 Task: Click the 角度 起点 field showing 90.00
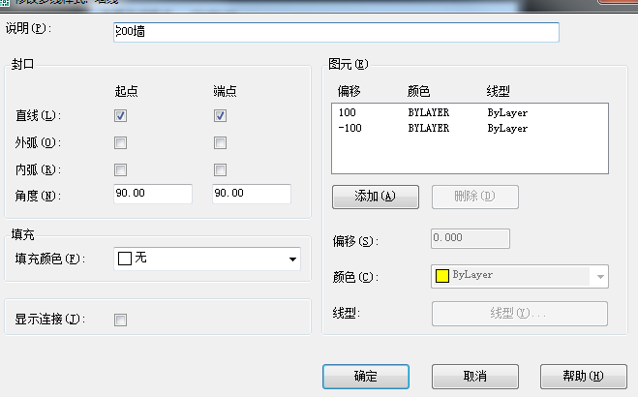click(152, 195)
